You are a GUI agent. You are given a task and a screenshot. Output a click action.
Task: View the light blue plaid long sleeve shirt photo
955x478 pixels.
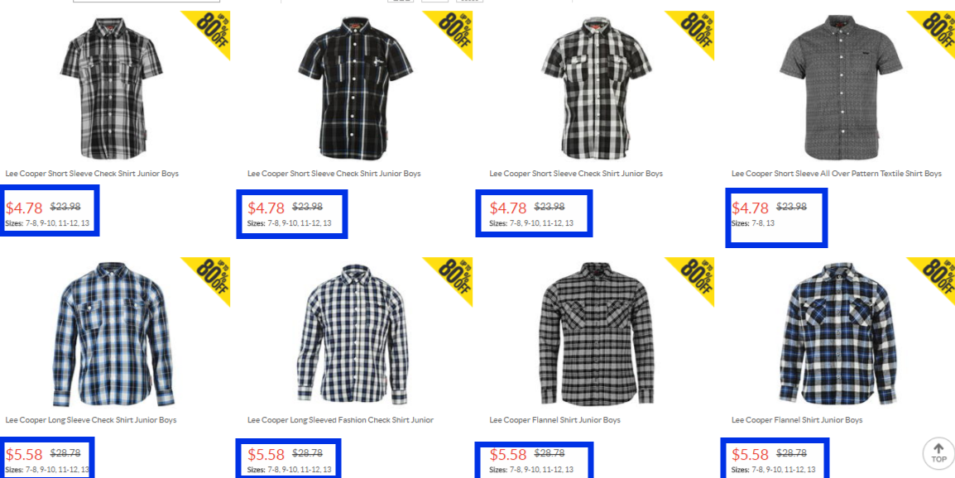113,334
